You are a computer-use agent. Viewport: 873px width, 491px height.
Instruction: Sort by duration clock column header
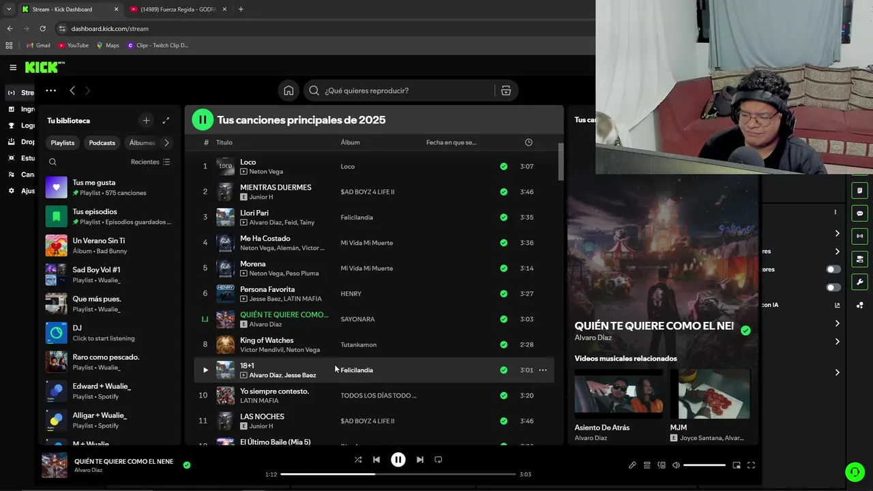(529, 143)
